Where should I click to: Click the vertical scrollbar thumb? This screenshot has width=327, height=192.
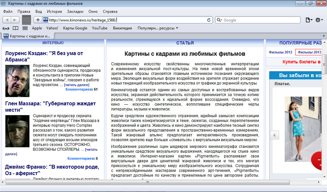click(x=324, y=64)
